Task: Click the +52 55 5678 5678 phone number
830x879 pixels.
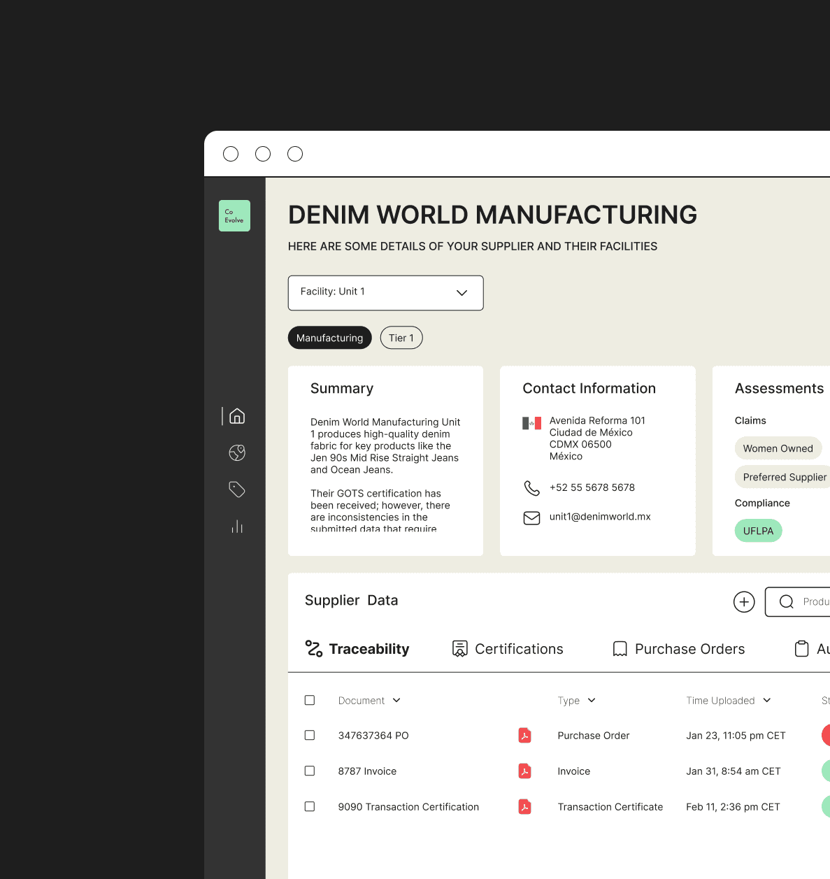Action: tap(592, 487)
